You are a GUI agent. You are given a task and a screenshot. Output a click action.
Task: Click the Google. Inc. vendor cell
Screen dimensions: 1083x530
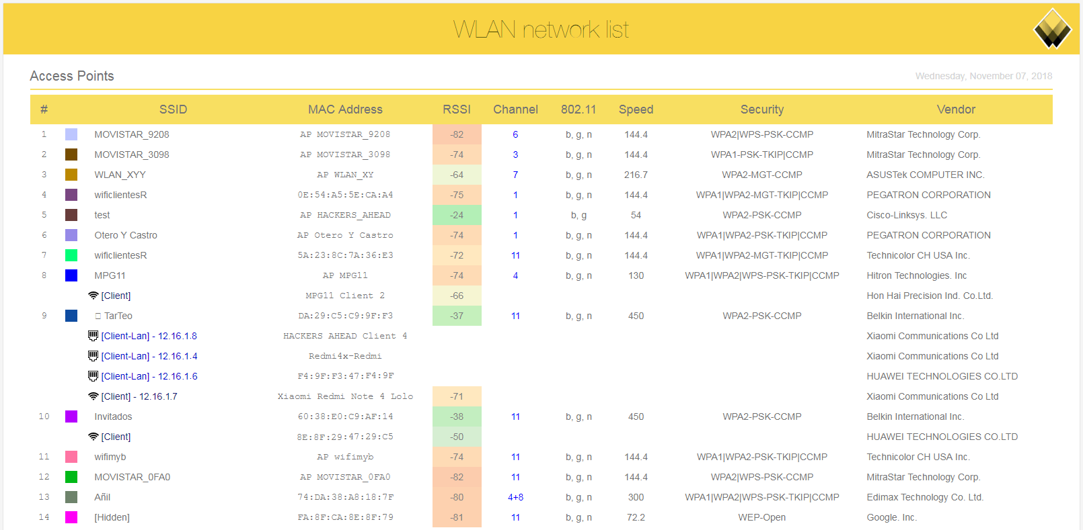(891, 517)
